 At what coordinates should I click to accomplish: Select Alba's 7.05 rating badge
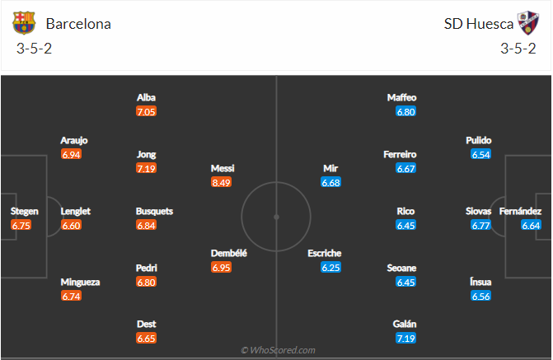146,111
